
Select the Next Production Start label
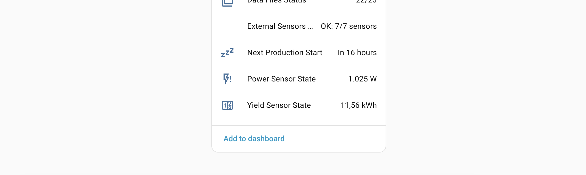click(x=285, y=53)
